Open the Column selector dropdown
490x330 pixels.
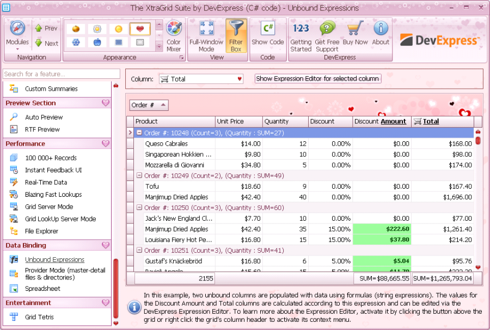(201, 79)
